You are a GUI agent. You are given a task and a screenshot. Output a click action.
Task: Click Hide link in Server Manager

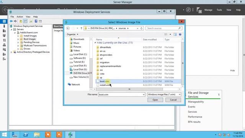[x=232, y=71]
